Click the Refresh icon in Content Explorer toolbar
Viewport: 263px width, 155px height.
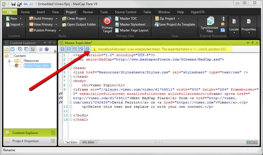[x=47, y=49]
